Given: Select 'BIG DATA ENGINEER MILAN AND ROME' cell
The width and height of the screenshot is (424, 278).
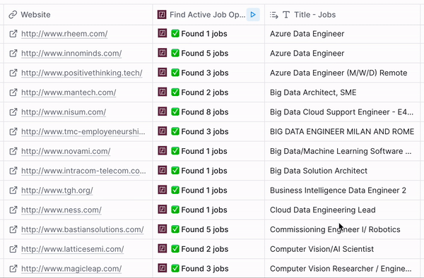Looking at the screenshot, I should (342, 131).
